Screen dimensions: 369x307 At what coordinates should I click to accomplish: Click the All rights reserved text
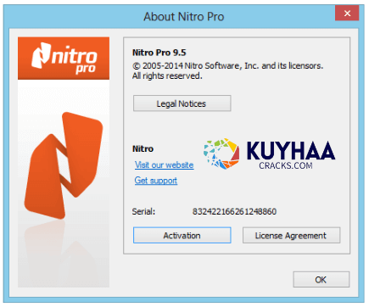pos(167,75)
